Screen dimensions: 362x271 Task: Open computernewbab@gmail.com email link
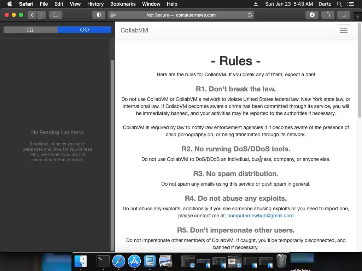coord(261,216)
